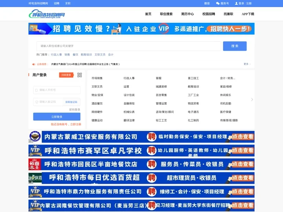The image size is (283, 212).
Task: Open 运营 job category
Action: tap(126, 86)
